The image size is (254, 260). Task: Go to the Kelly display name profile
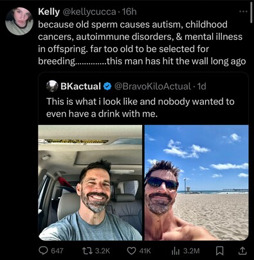point(49,12)
